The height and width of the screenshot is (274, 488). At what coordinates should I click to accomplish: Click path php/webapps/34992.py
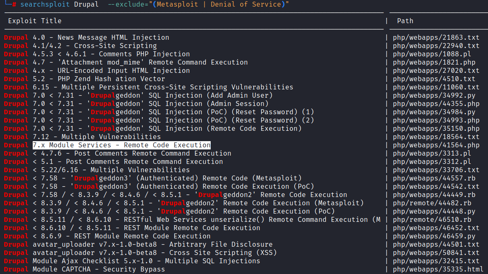tap(434, 96)
